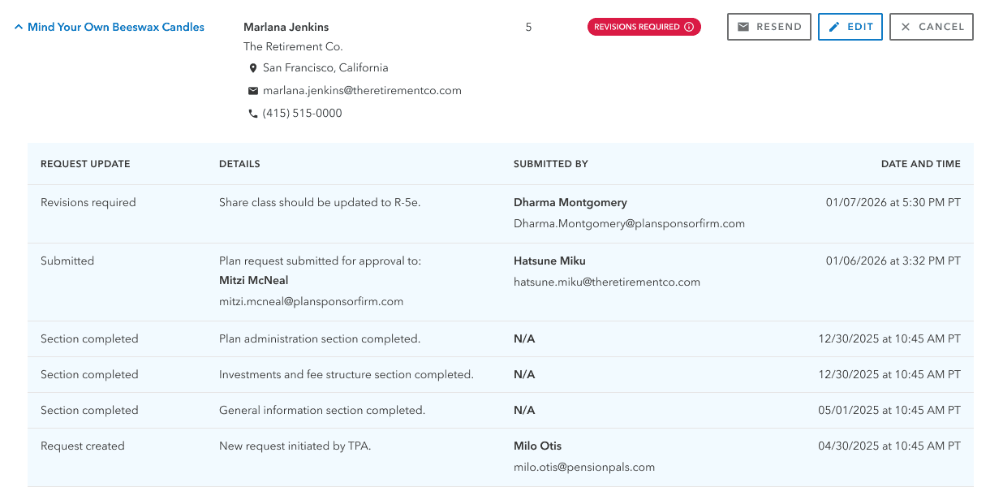Screen dimensions: 1003x500
Task: Click the marlana.jenkins@theretirementco.com email address
Action: tap(362, 91)
